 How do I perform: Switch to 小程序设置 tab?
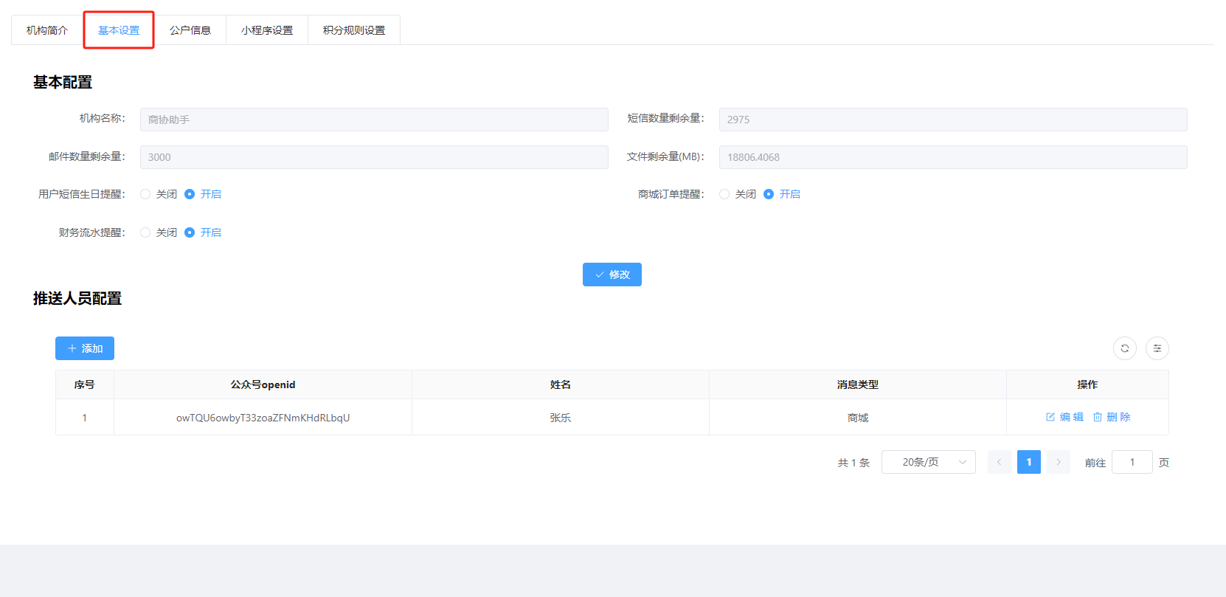pos(267,30)
